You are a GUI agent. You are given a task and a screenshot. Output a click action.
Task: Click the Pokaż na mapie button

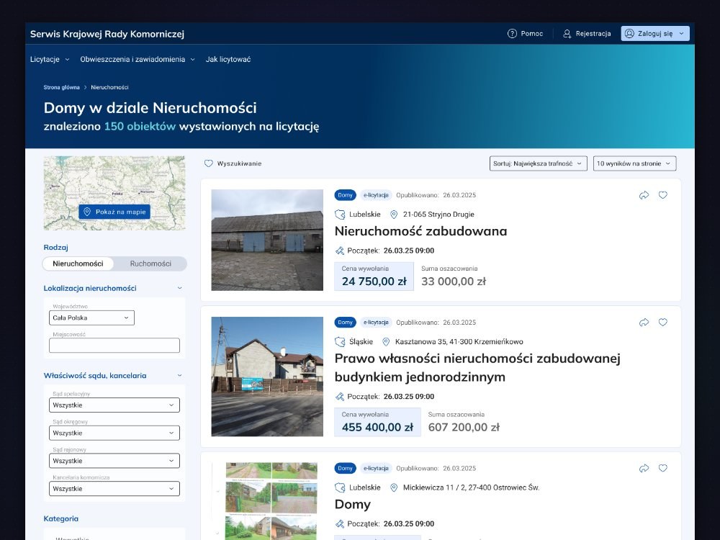click(114, 212)
